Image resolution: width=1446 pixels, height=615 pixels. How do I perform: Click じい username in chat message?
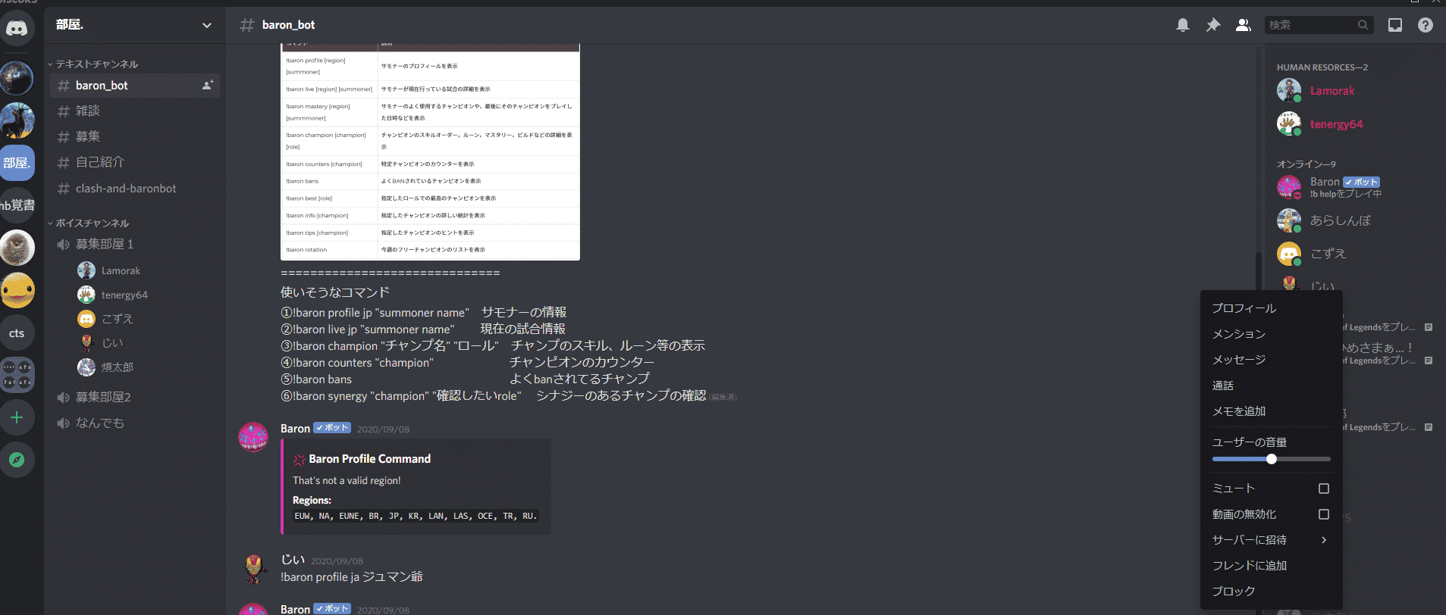point(293,560)
